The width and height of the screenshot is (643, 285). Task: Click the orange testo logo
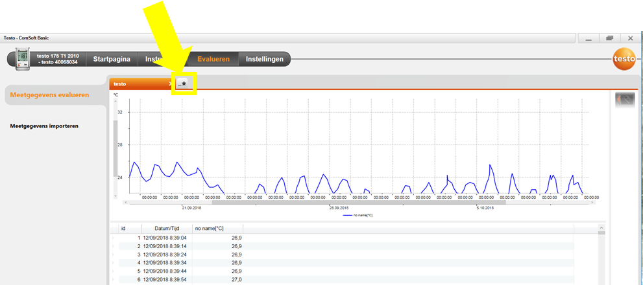624,60
